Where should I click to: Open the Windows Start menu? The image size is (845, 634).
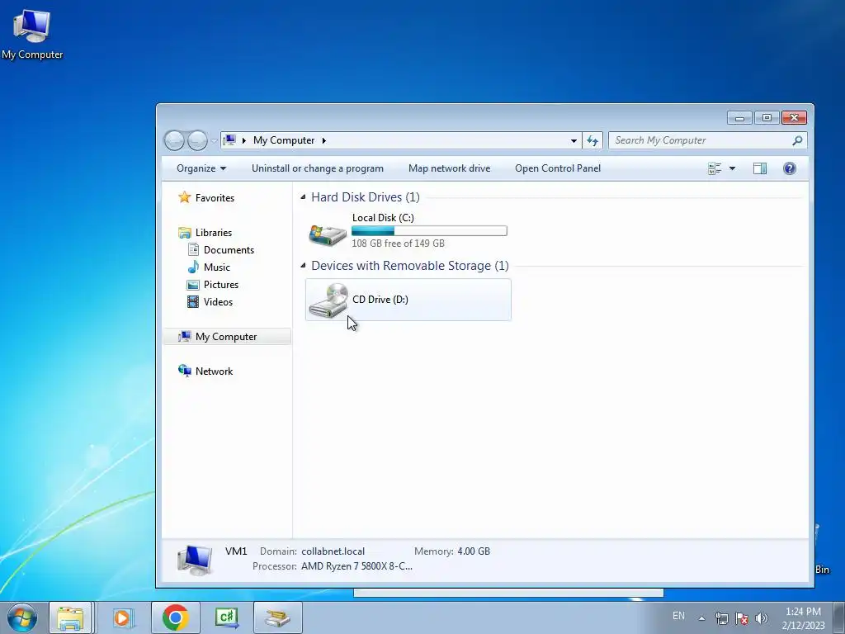22,617
